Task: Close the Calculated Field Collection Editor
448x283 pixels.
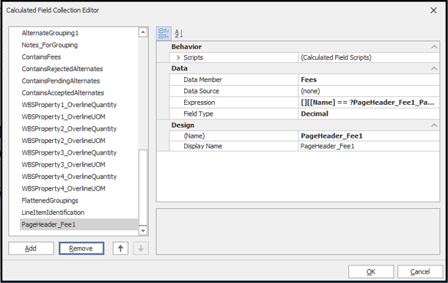Action: pos(433,10)
